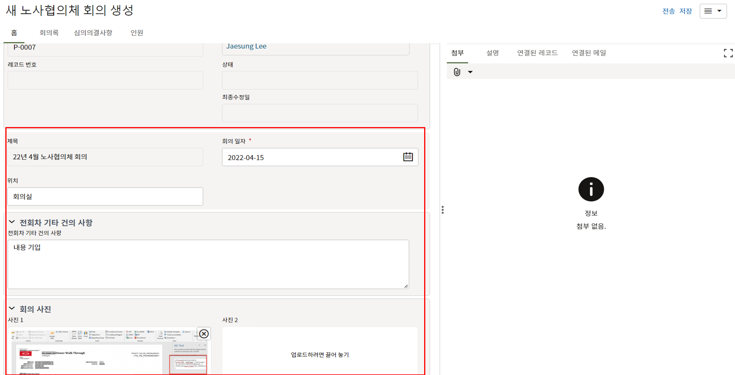Open the hamburger menu at top right
The image size is (735, 375).
coord(713,11)
